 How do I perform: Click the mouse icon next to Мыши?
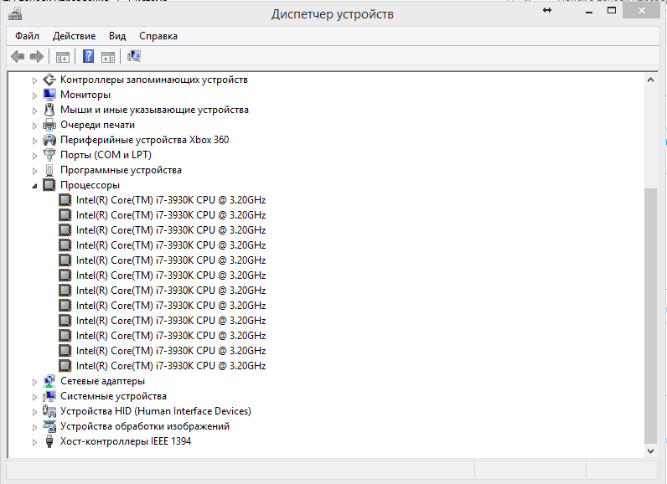49,110
